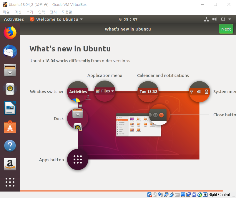This screenshot has height=198, width=236.
Task: Open LibreOffice Writer from the dock
Action: click(x=10, y=108)
